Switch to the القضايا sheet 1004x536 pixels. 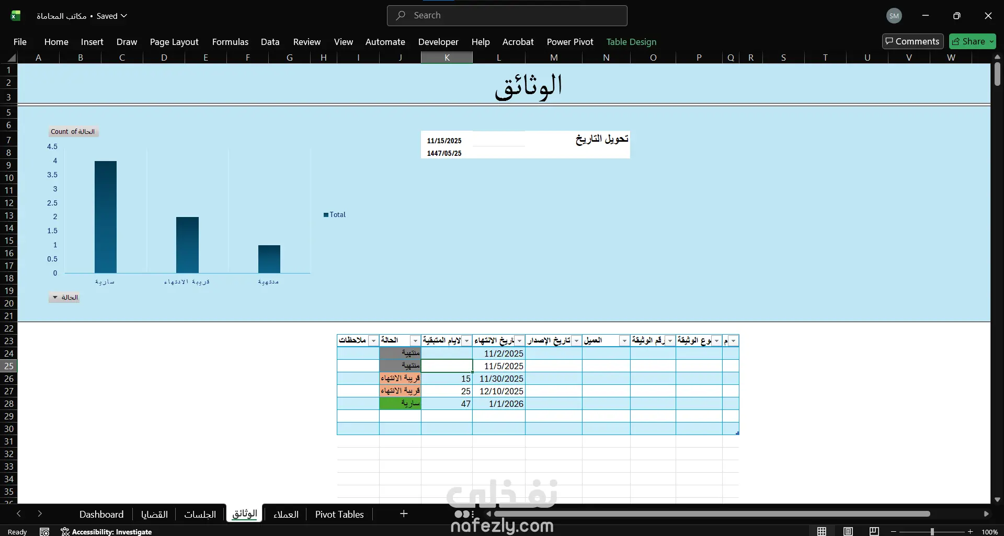click(154, 515)
